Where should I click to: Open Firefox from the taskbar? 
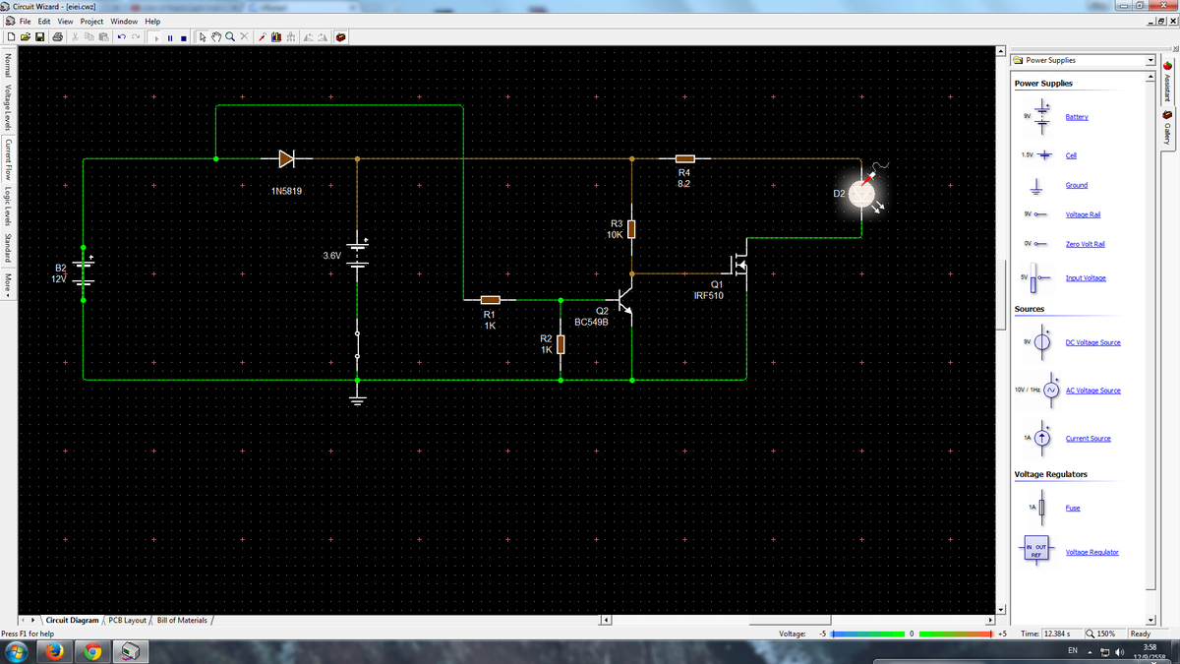[x=54, y=652]
